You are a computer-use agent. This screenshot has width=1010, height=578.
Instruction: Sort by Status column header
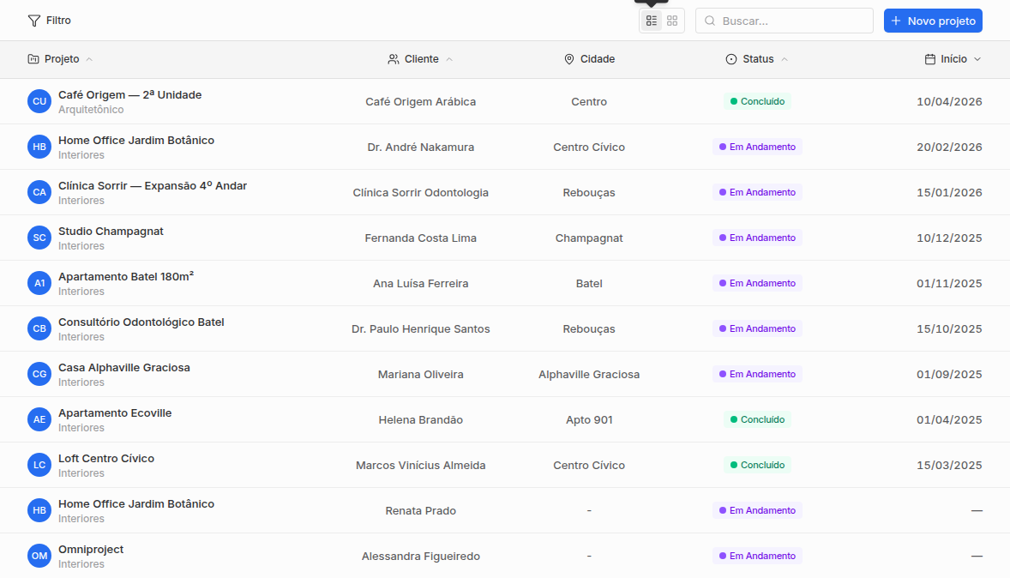coord(757,58)
